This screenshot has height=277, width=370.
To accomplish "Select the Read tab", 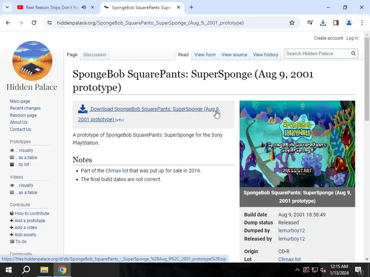I will pyautogui.click(x=183, y=55).
